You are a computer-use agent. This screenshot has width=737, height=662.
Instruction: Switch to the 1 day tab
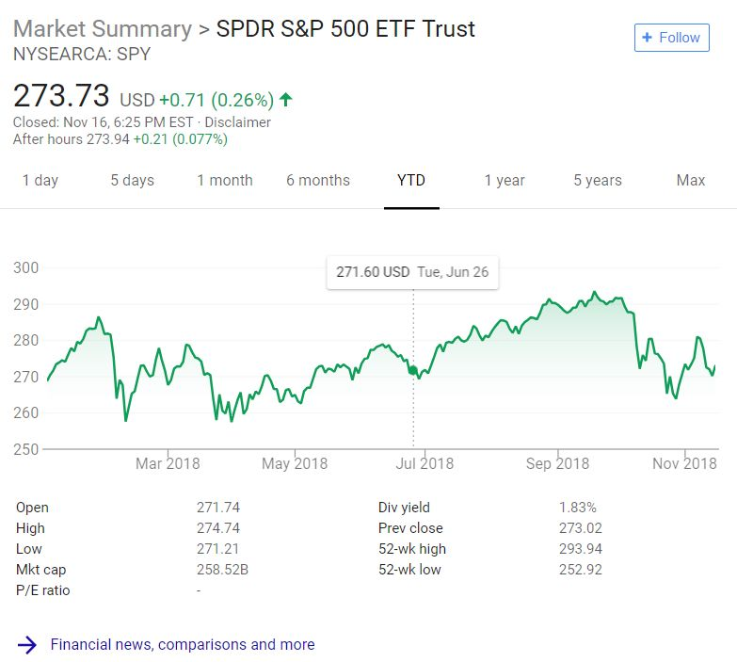coord(40,181)
